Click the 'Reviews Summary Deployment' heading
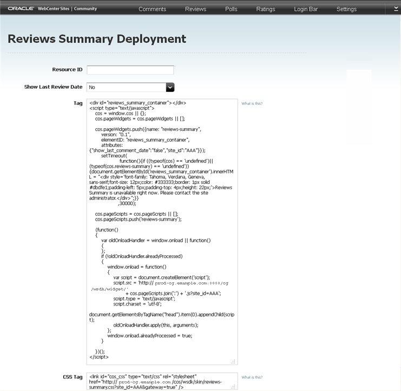Viewport: 401px width, 391px height. pos(97,39)
